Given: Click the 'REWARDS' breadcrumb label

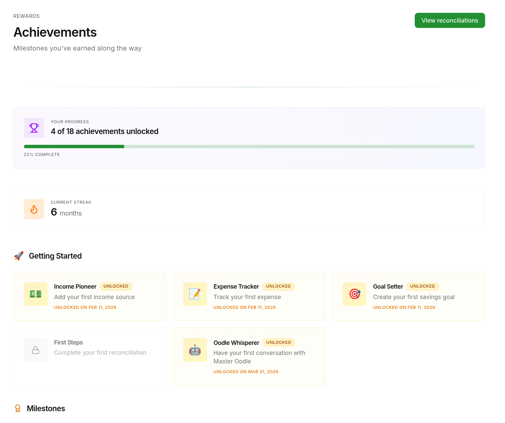Looking at the screenshot, I should point(27,16).
